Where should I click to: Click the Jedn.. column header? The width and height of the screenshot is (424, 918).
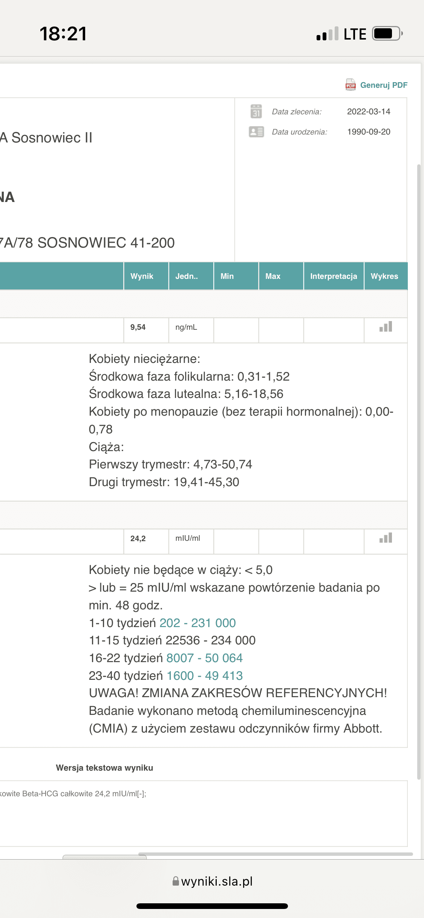[x=187, y=276]
